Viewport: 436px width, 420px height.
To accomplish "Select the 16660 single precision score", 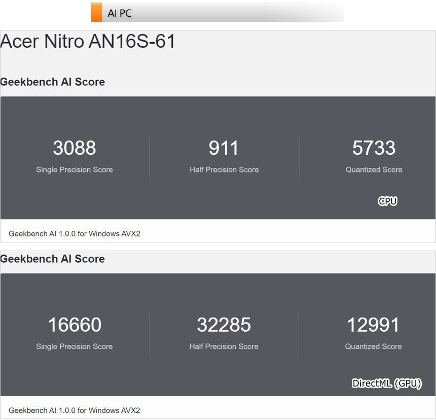I will (x=75, y=325).
